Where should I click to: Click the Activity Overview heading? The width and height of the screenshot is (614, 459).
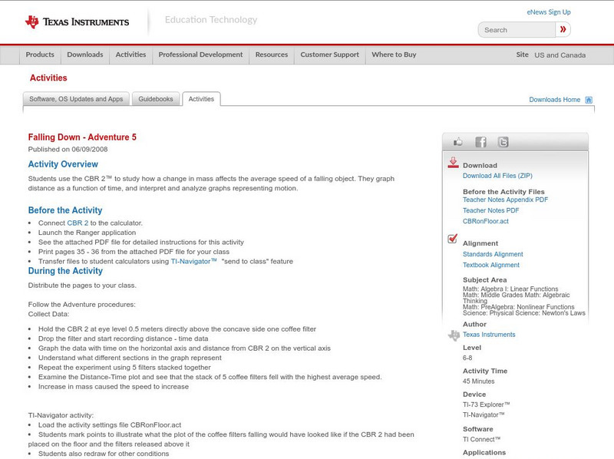point(63,164)
